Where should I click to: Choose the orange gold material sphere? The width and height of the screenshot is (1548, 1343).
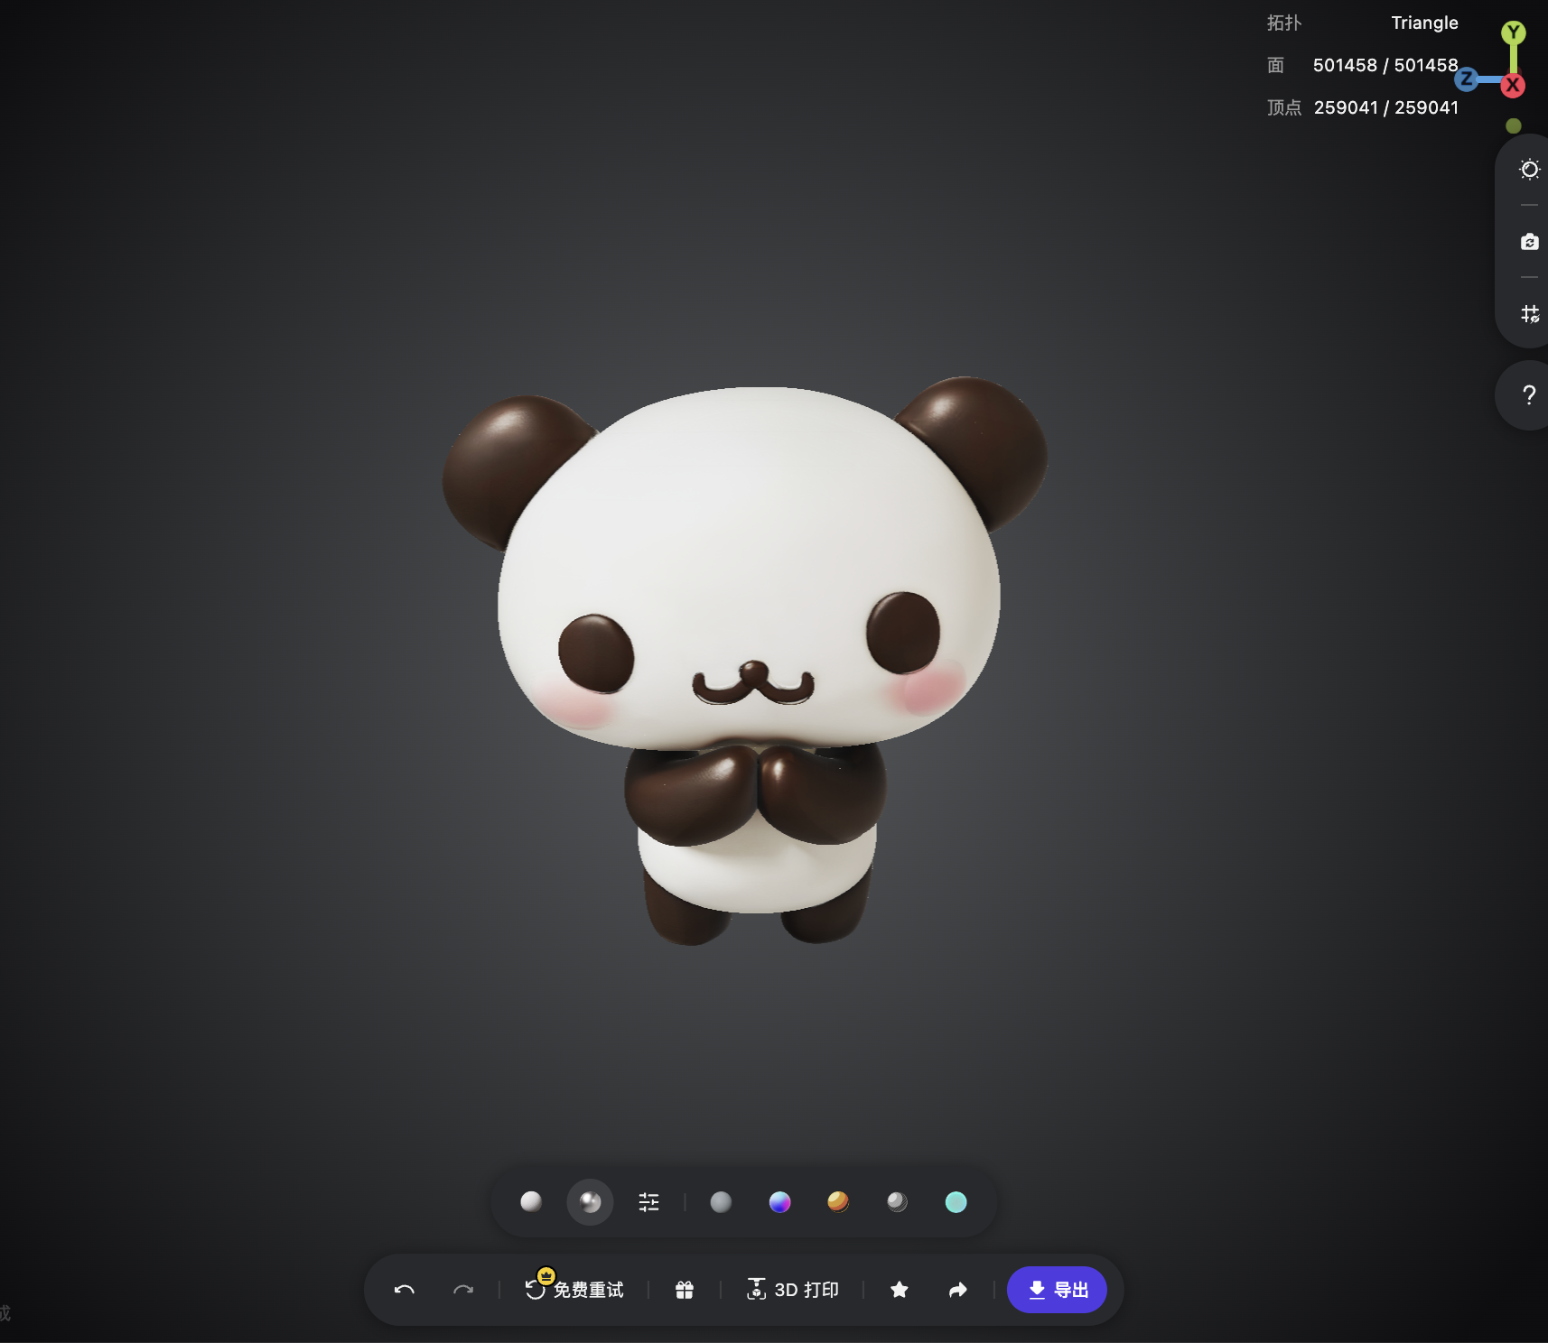tap(838, 1201)
